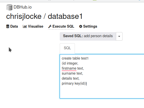Click the Saved SQL: add person details button
This screenshot has height=108, width=144.
pos(88,36)
